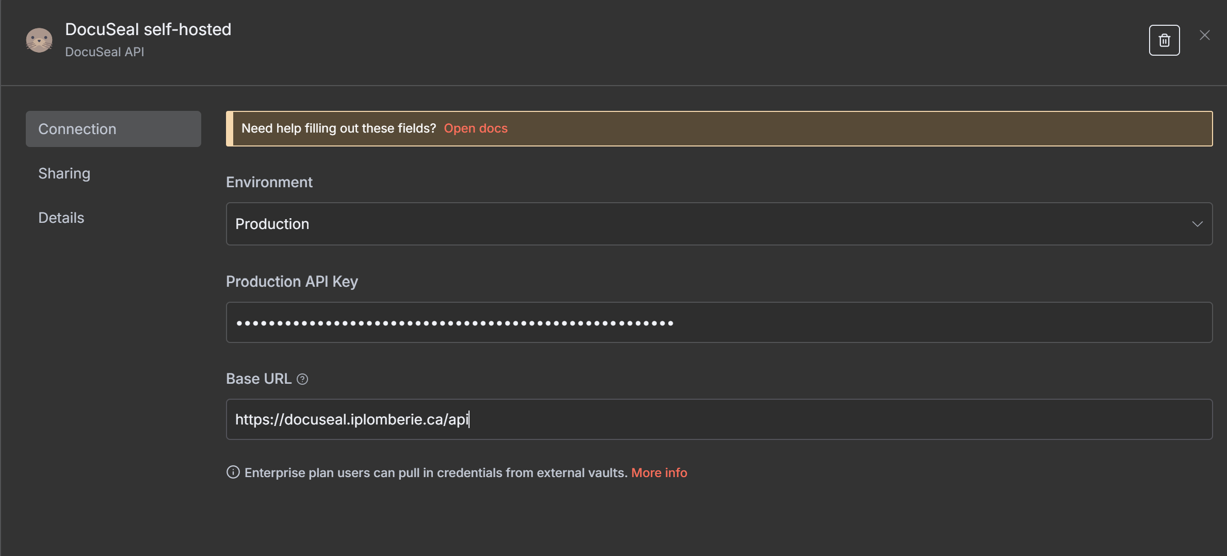1227x556 pixels.
Task: Switch to the Sharing tab
Action: (x=64, y=173)
